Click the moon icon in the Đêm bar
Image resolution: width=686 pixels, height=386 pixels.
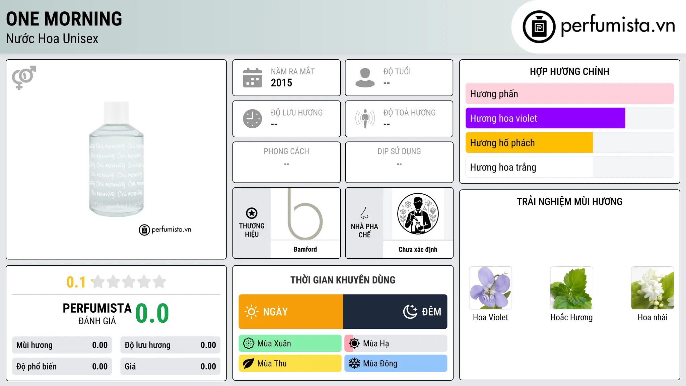(410, 312)
